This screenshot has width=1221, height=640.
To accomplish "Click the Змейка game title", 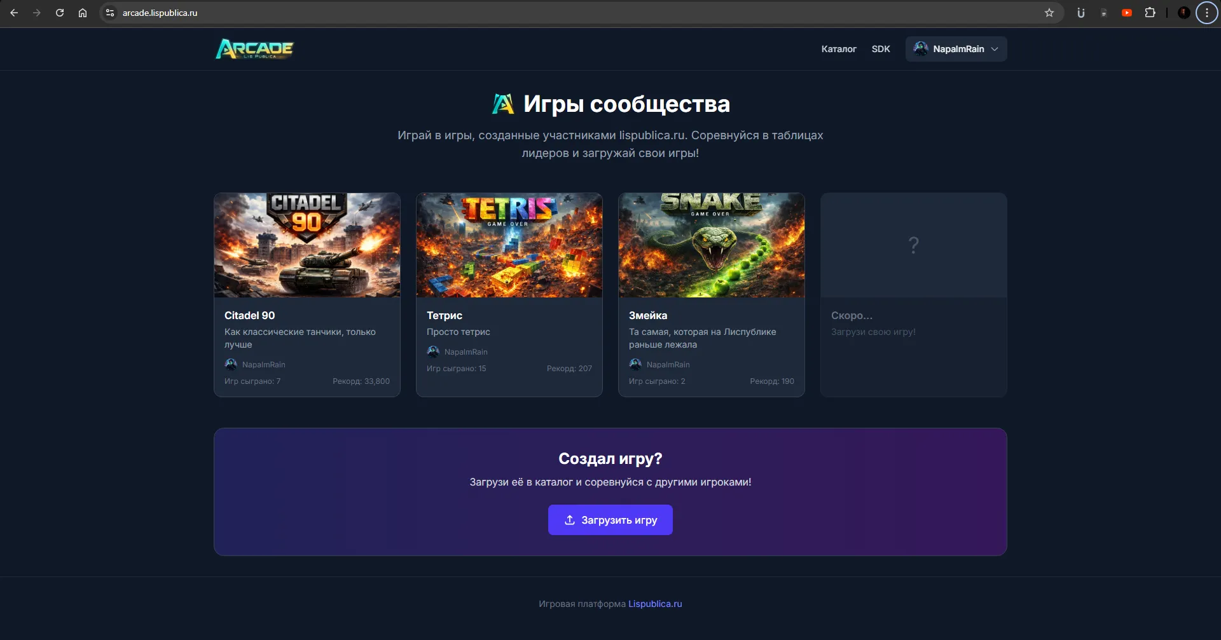I will pos(648,315).
